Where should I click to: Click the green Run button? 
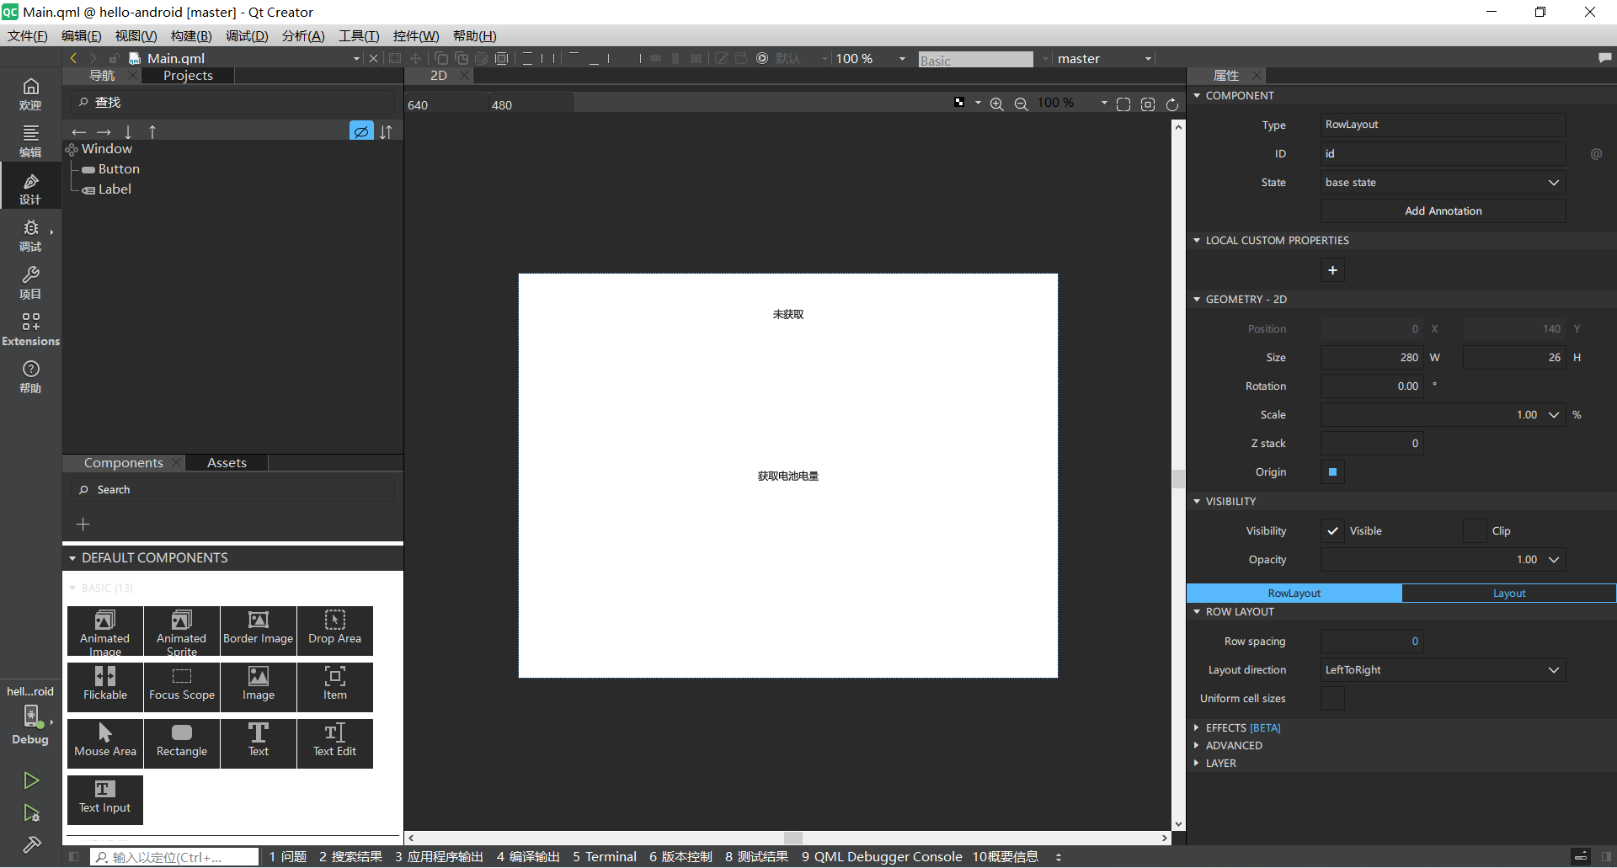tap(31, 780)
